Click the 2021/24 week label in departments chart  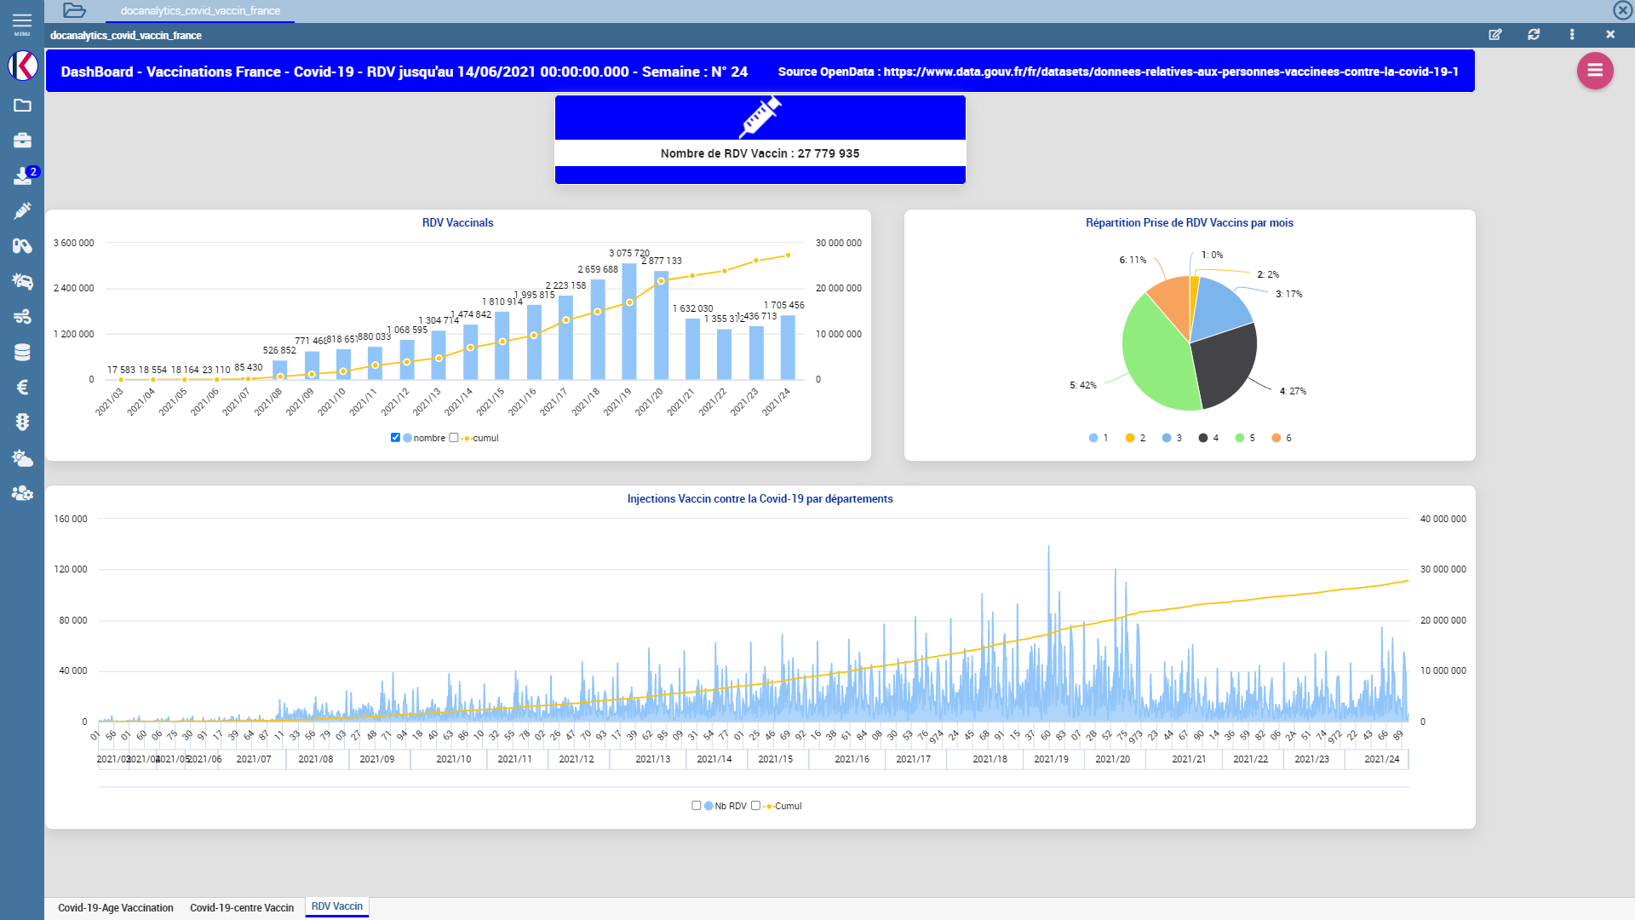pyautogui.click(x=1381, y=759)
